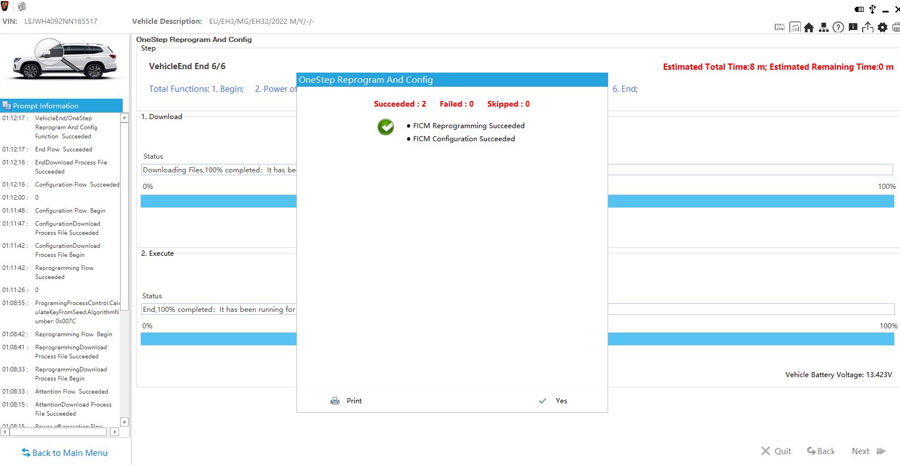Go Back to Main Menu
The image size is (900, 465).
pyautogui.click(x=65, y=453)
